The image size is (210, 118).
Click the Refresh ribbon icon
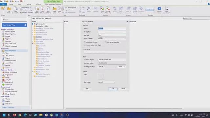coord(115,9)
